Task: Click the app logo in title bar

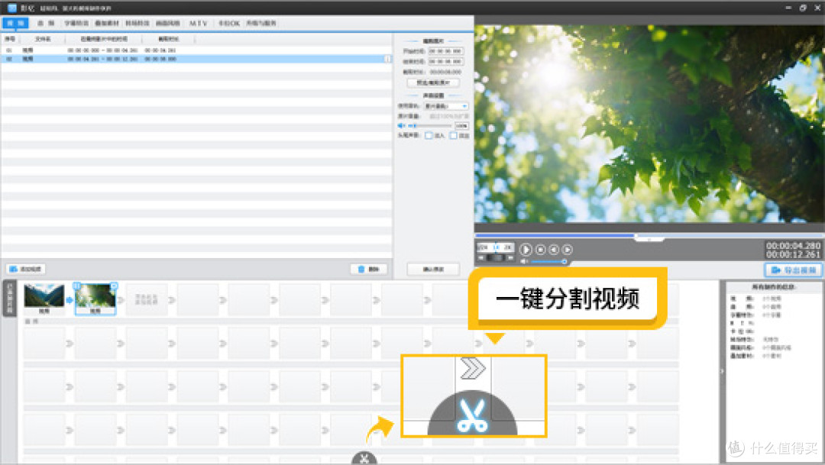Action: (x=11, y=8)
